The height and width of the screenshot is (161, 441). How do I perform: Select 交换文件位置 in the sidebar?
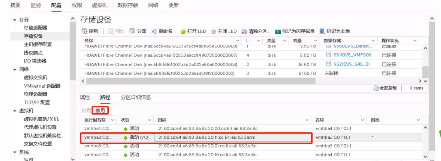[x=38, y=144]
